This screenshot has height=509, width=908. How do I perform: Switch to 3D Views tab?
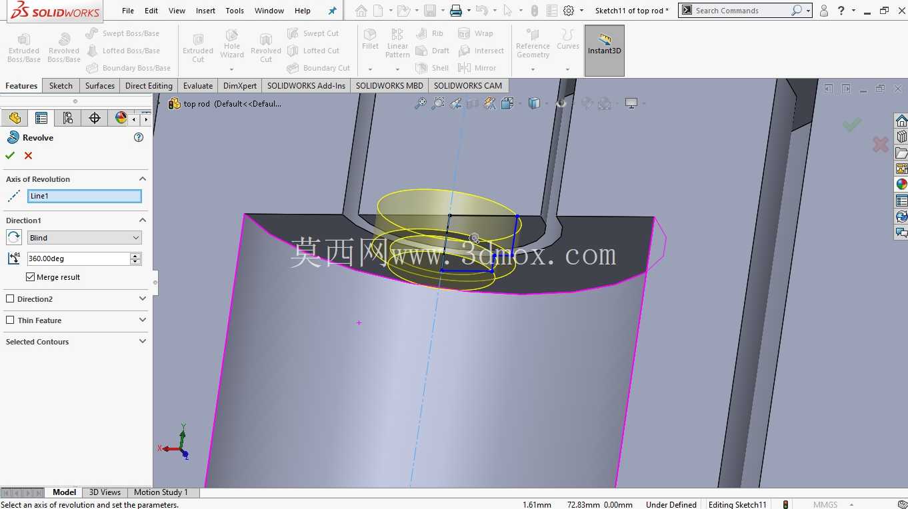pos(105,492)
